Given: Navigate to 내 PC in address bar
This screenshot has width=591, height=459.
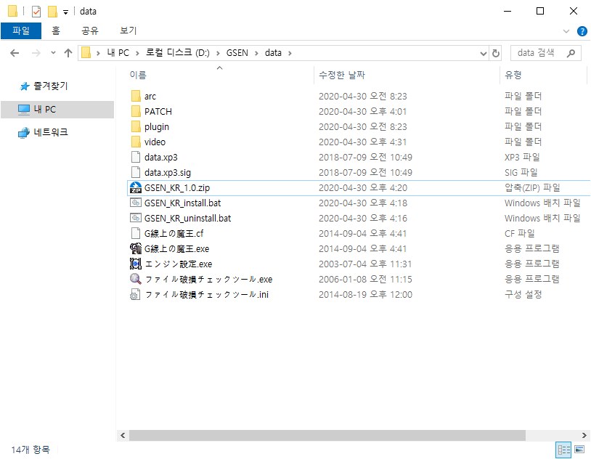Looking at the screenshot, I should pyautogui.click(x=118, y=53).
